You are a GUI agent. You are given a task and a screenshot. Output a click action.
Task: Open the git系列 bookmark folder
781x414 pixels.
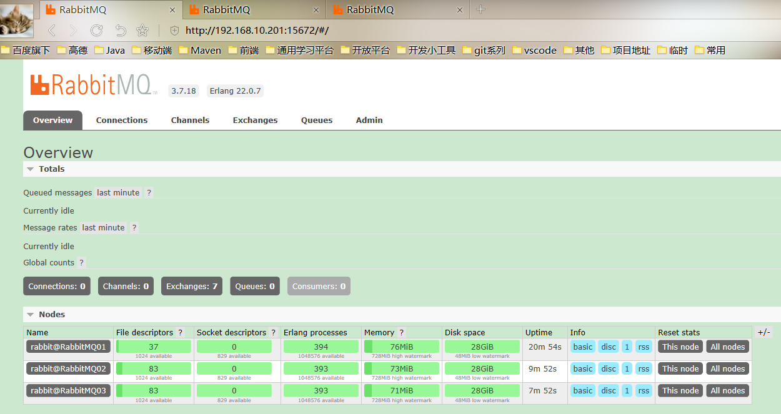click(484, 51)
